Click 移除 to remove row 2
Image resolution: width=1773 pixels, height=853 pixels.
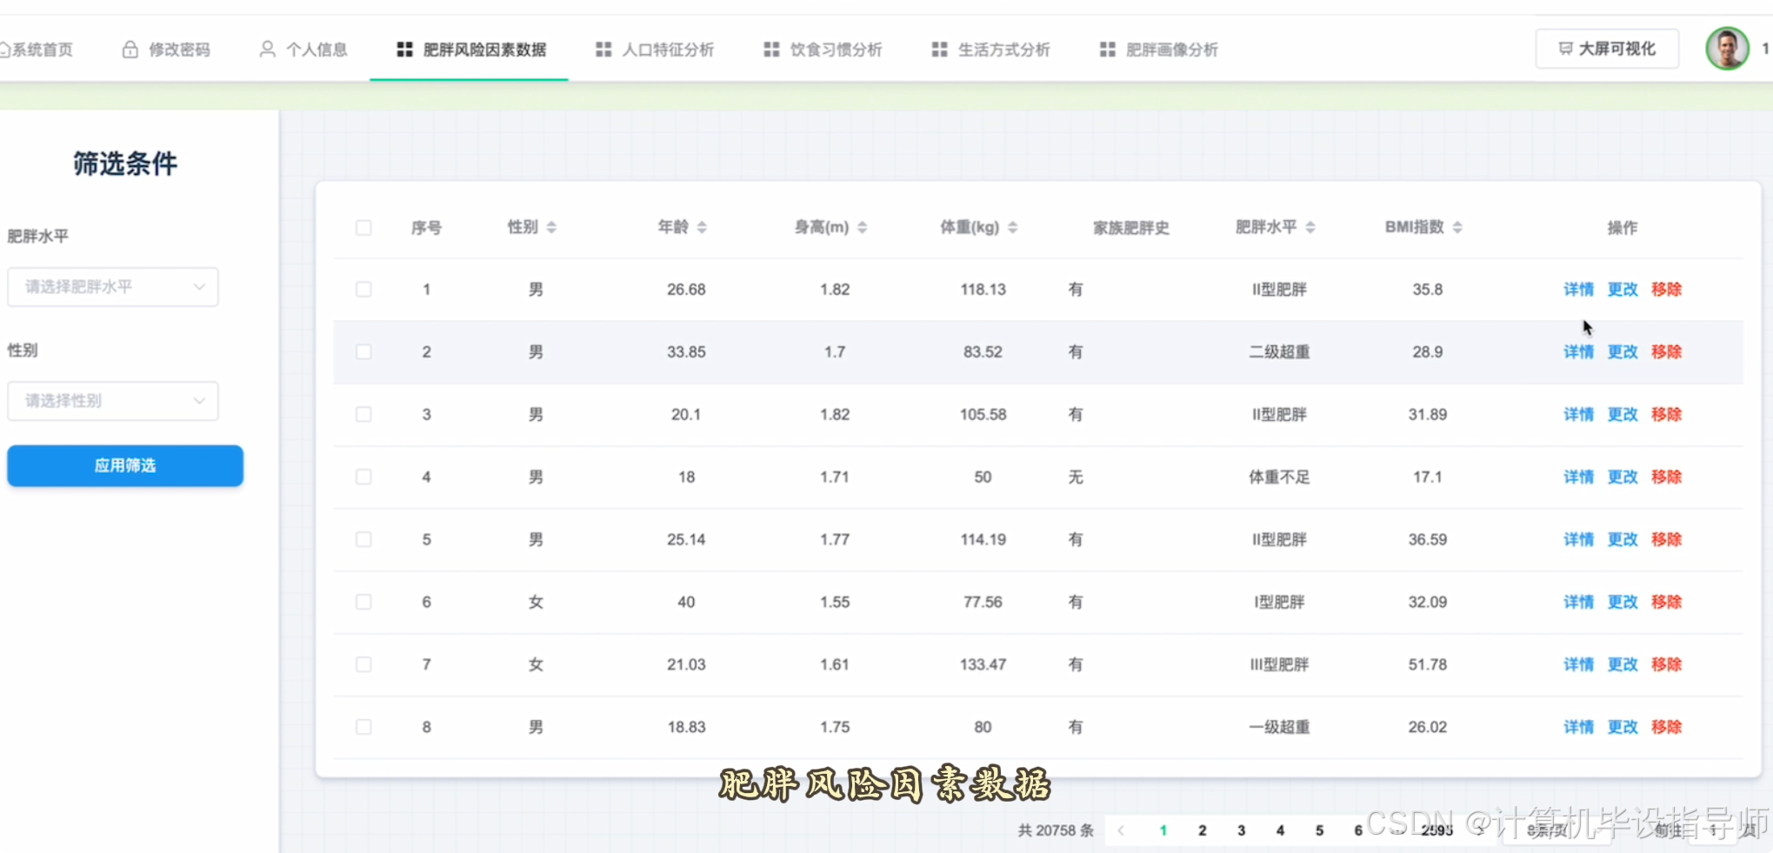1667,352
